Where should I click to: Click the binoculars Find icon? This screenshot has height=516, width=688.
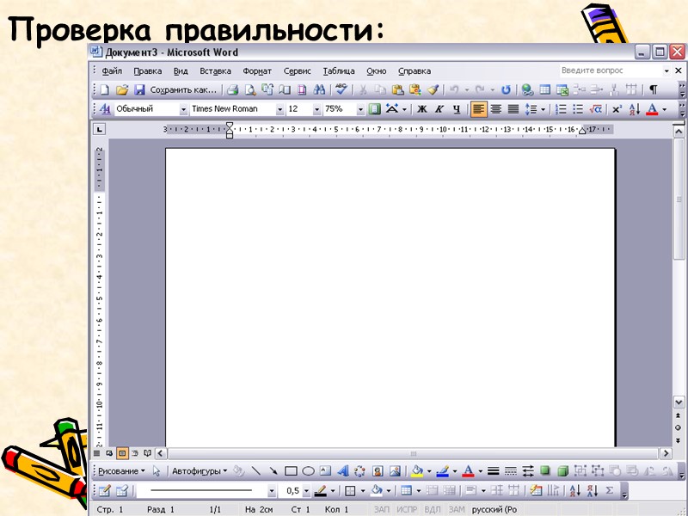coord(319,90)
